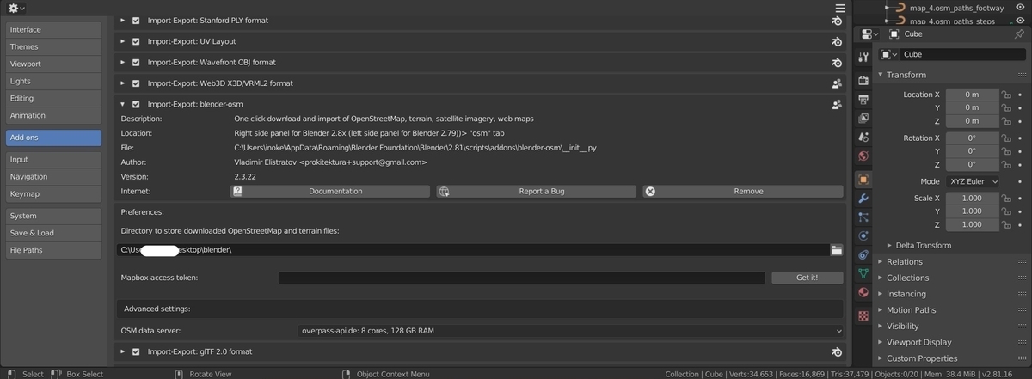Open the Viewport preferences section
Viewport: 1032px width, 379px height.
click(53, 64)
